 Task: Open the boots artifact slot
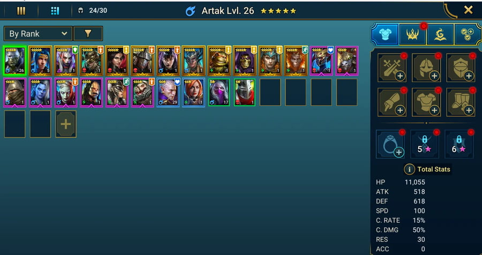[461, 102]
